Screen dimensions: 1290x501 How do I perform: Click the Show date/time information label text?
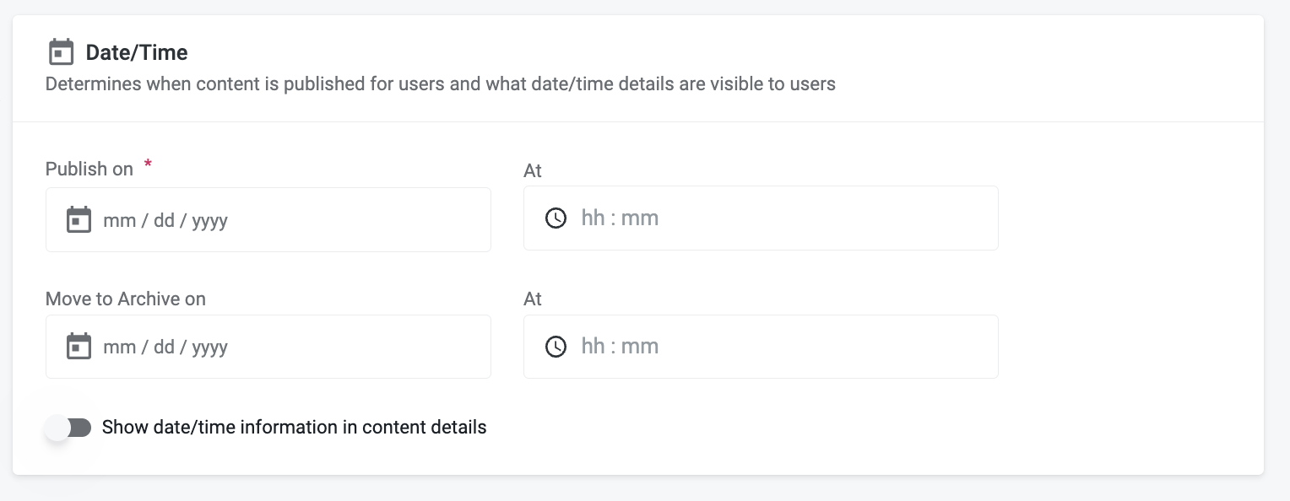(294, 428)
